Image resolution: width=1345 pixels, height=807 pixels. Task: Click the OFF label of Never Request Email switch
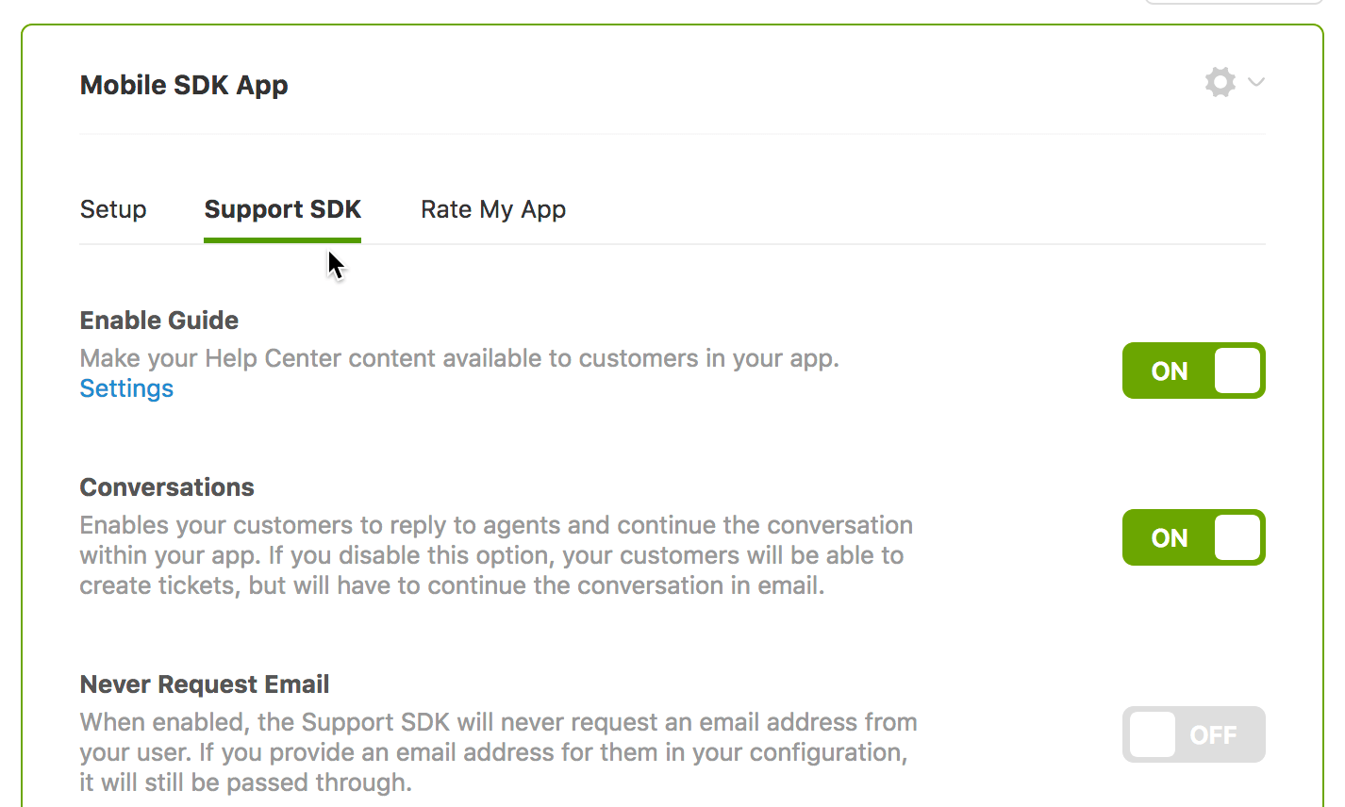click(1216, 734)
